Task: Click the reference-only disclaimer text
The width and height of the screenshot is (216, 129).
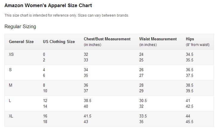Action: [x=67, y=15]
